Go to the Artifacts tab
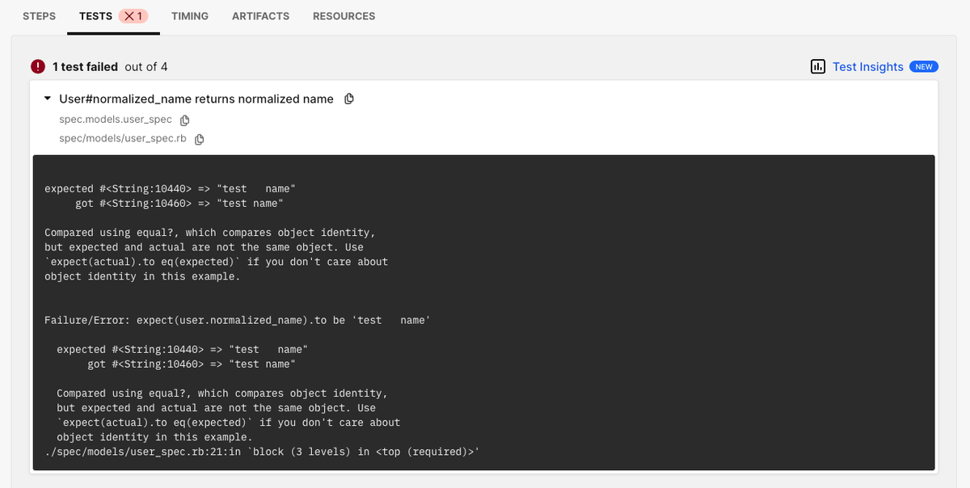This screenshot has height=488, width=970. tap(260, 16)
